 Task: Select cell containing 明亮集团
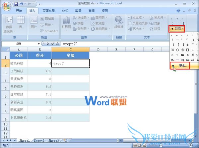pyautogui.click(x=19, y=110)
